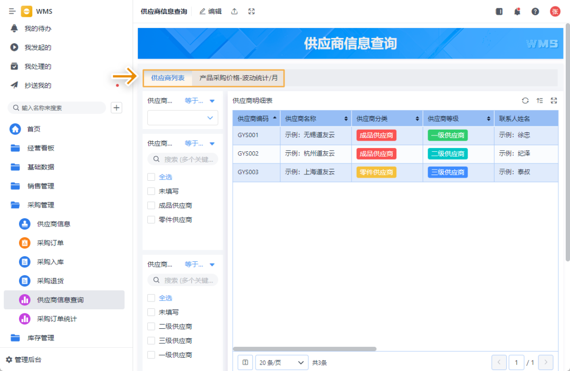Open the level filter's 等于 condition dropdown
The height and width of the screenshot is (371, 570).
(x=199, y=264)
